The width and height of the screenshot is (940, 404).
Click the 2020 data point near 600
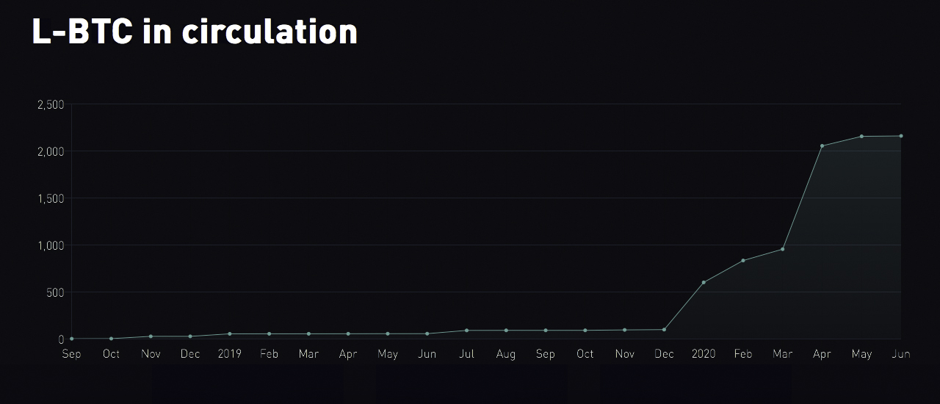tap(704, 282)
